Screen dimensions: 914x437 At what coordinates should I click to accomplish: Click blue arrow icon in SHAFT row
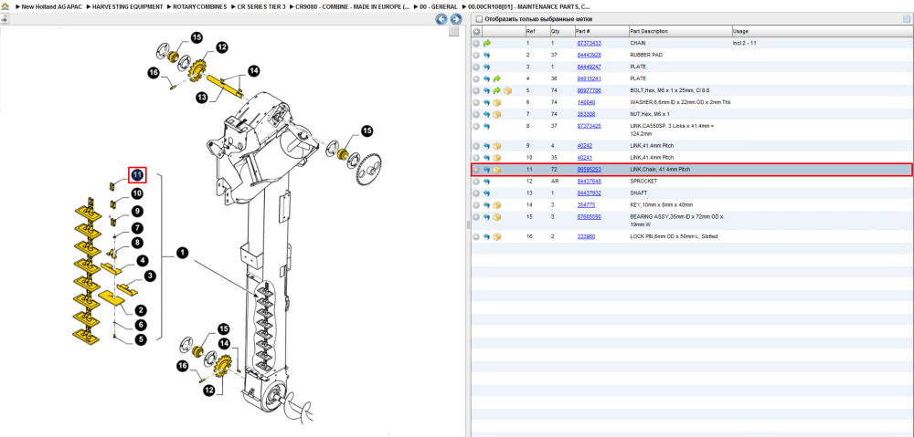487,193
